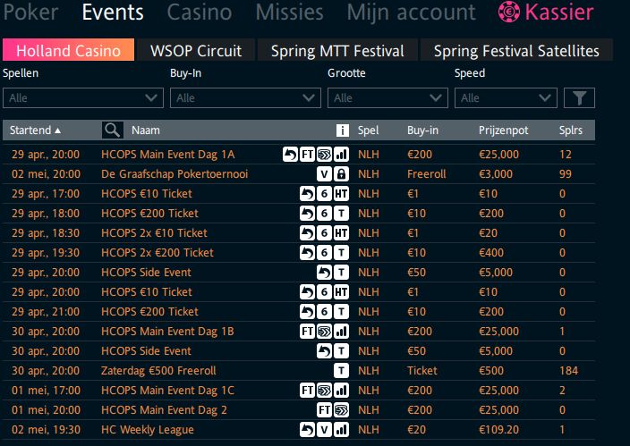
Task: Select the Zaterdag €500 Freeroll name
Action: (158, 371)
